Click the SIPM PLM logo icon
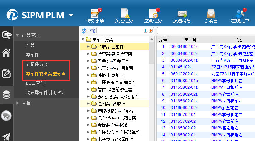Viewport: 255px width, 141px height. pos(12,15)
